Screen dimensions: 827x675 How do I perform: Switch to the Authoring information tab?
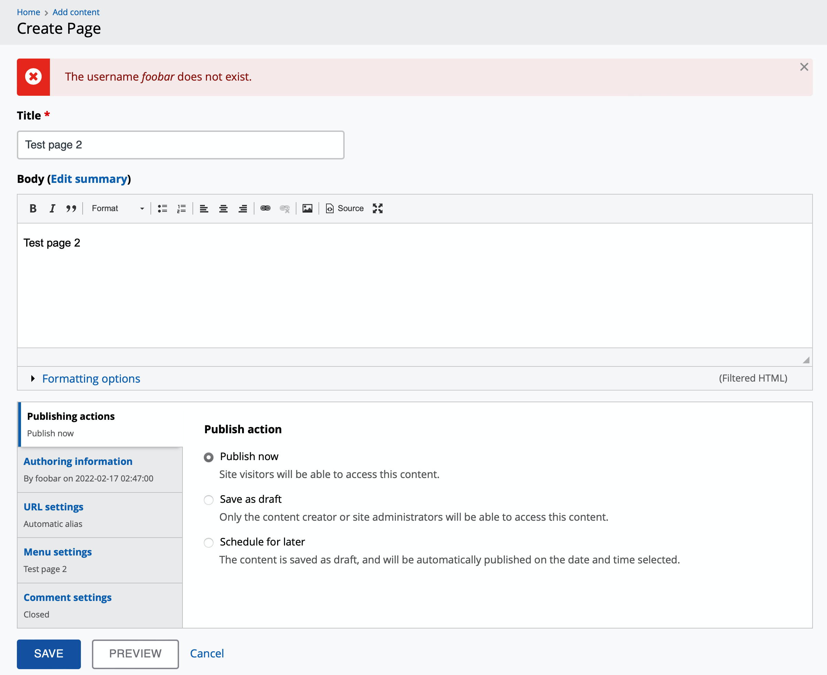click(x=78, y=461)
